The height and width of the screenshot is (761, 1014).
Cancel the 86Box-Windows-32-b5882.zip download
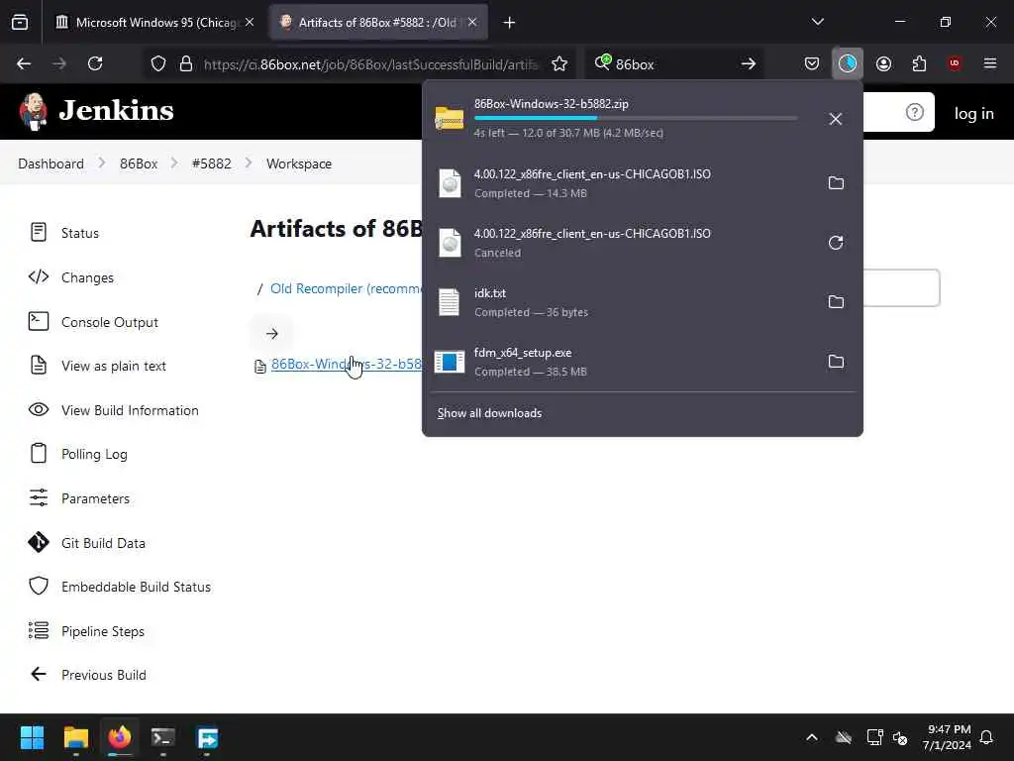836,119
